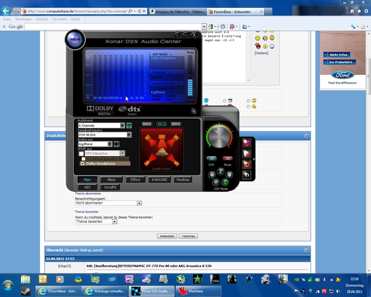Toggle the SPDIF aus checkbox

tap(81, 153)
